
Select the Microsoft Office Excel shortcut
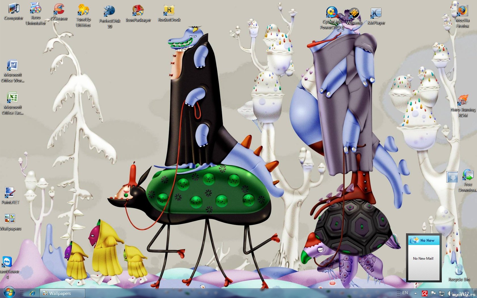(x=12, y=104)
